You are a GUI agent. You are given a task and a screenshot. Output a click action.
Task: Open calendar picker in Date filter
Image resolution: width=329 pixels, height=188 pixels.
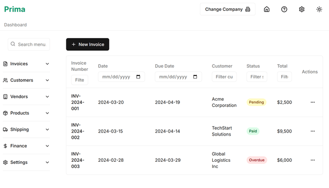tap(138, 77)
